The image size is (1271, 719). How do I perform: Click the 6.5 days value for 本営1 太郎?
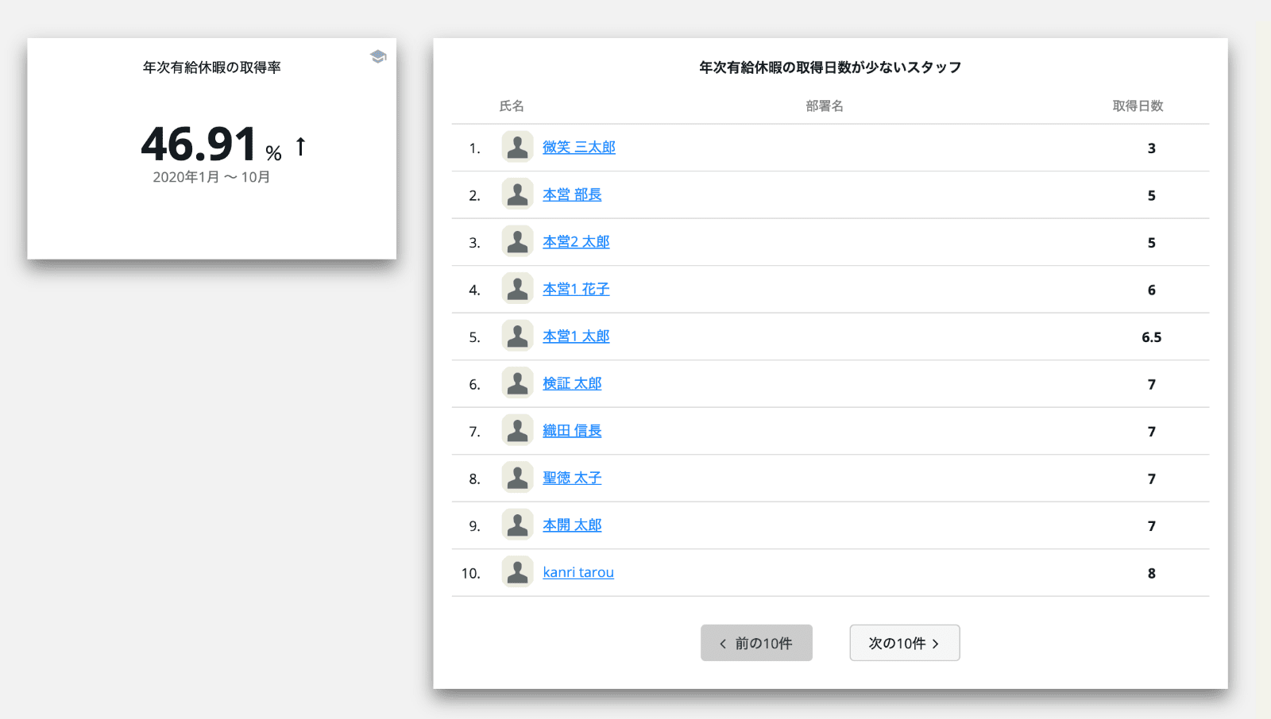(1152, 337)
